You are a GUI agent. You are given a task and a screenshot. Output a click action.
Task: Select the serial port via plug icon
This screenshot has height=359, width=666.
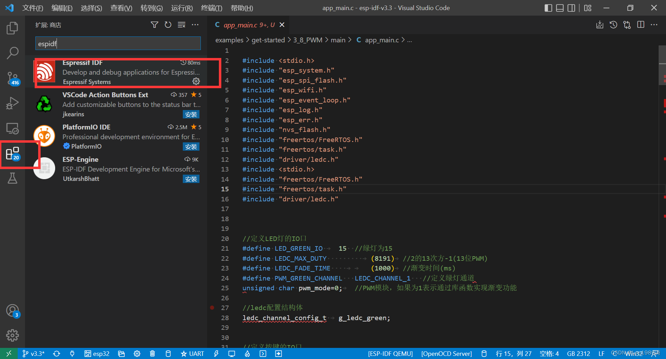[72, 353]
